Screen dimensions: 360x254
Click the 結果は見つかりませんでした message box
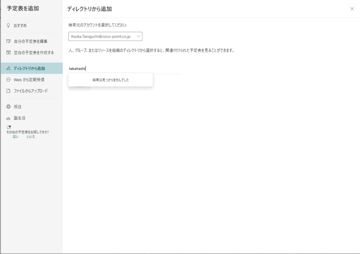point(110,80)
